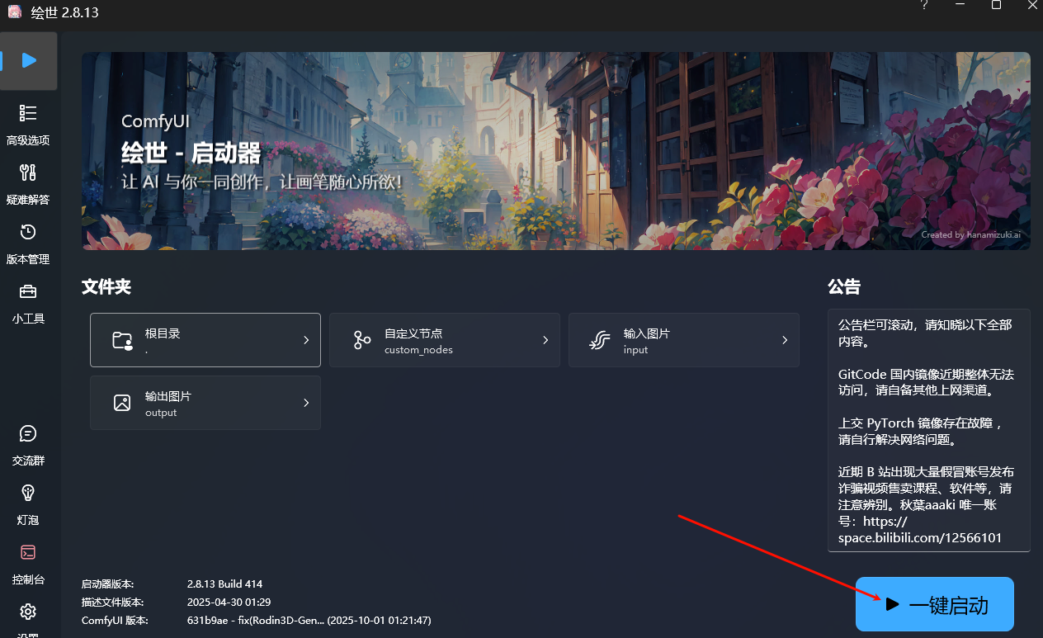Image resolution: width=1043 pixels, height=638 pixels.
Task: Open the bilibili account link in announcement
Action: [x=919, y=537]
